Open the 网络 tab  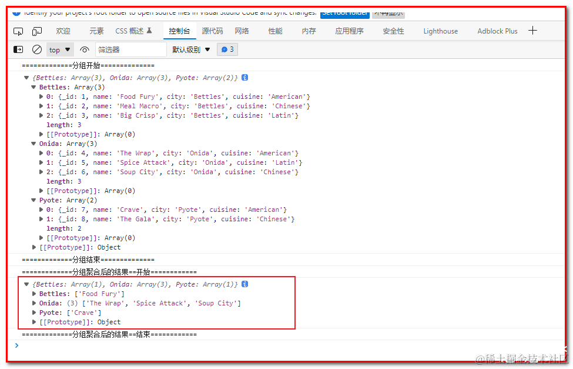click(242, 31)
